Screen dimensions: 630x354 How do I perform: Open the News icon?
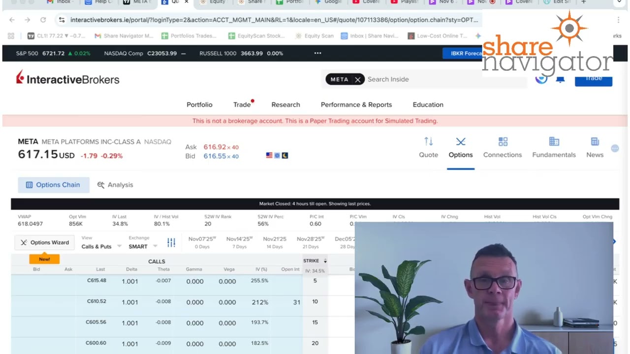coord(595,142)
